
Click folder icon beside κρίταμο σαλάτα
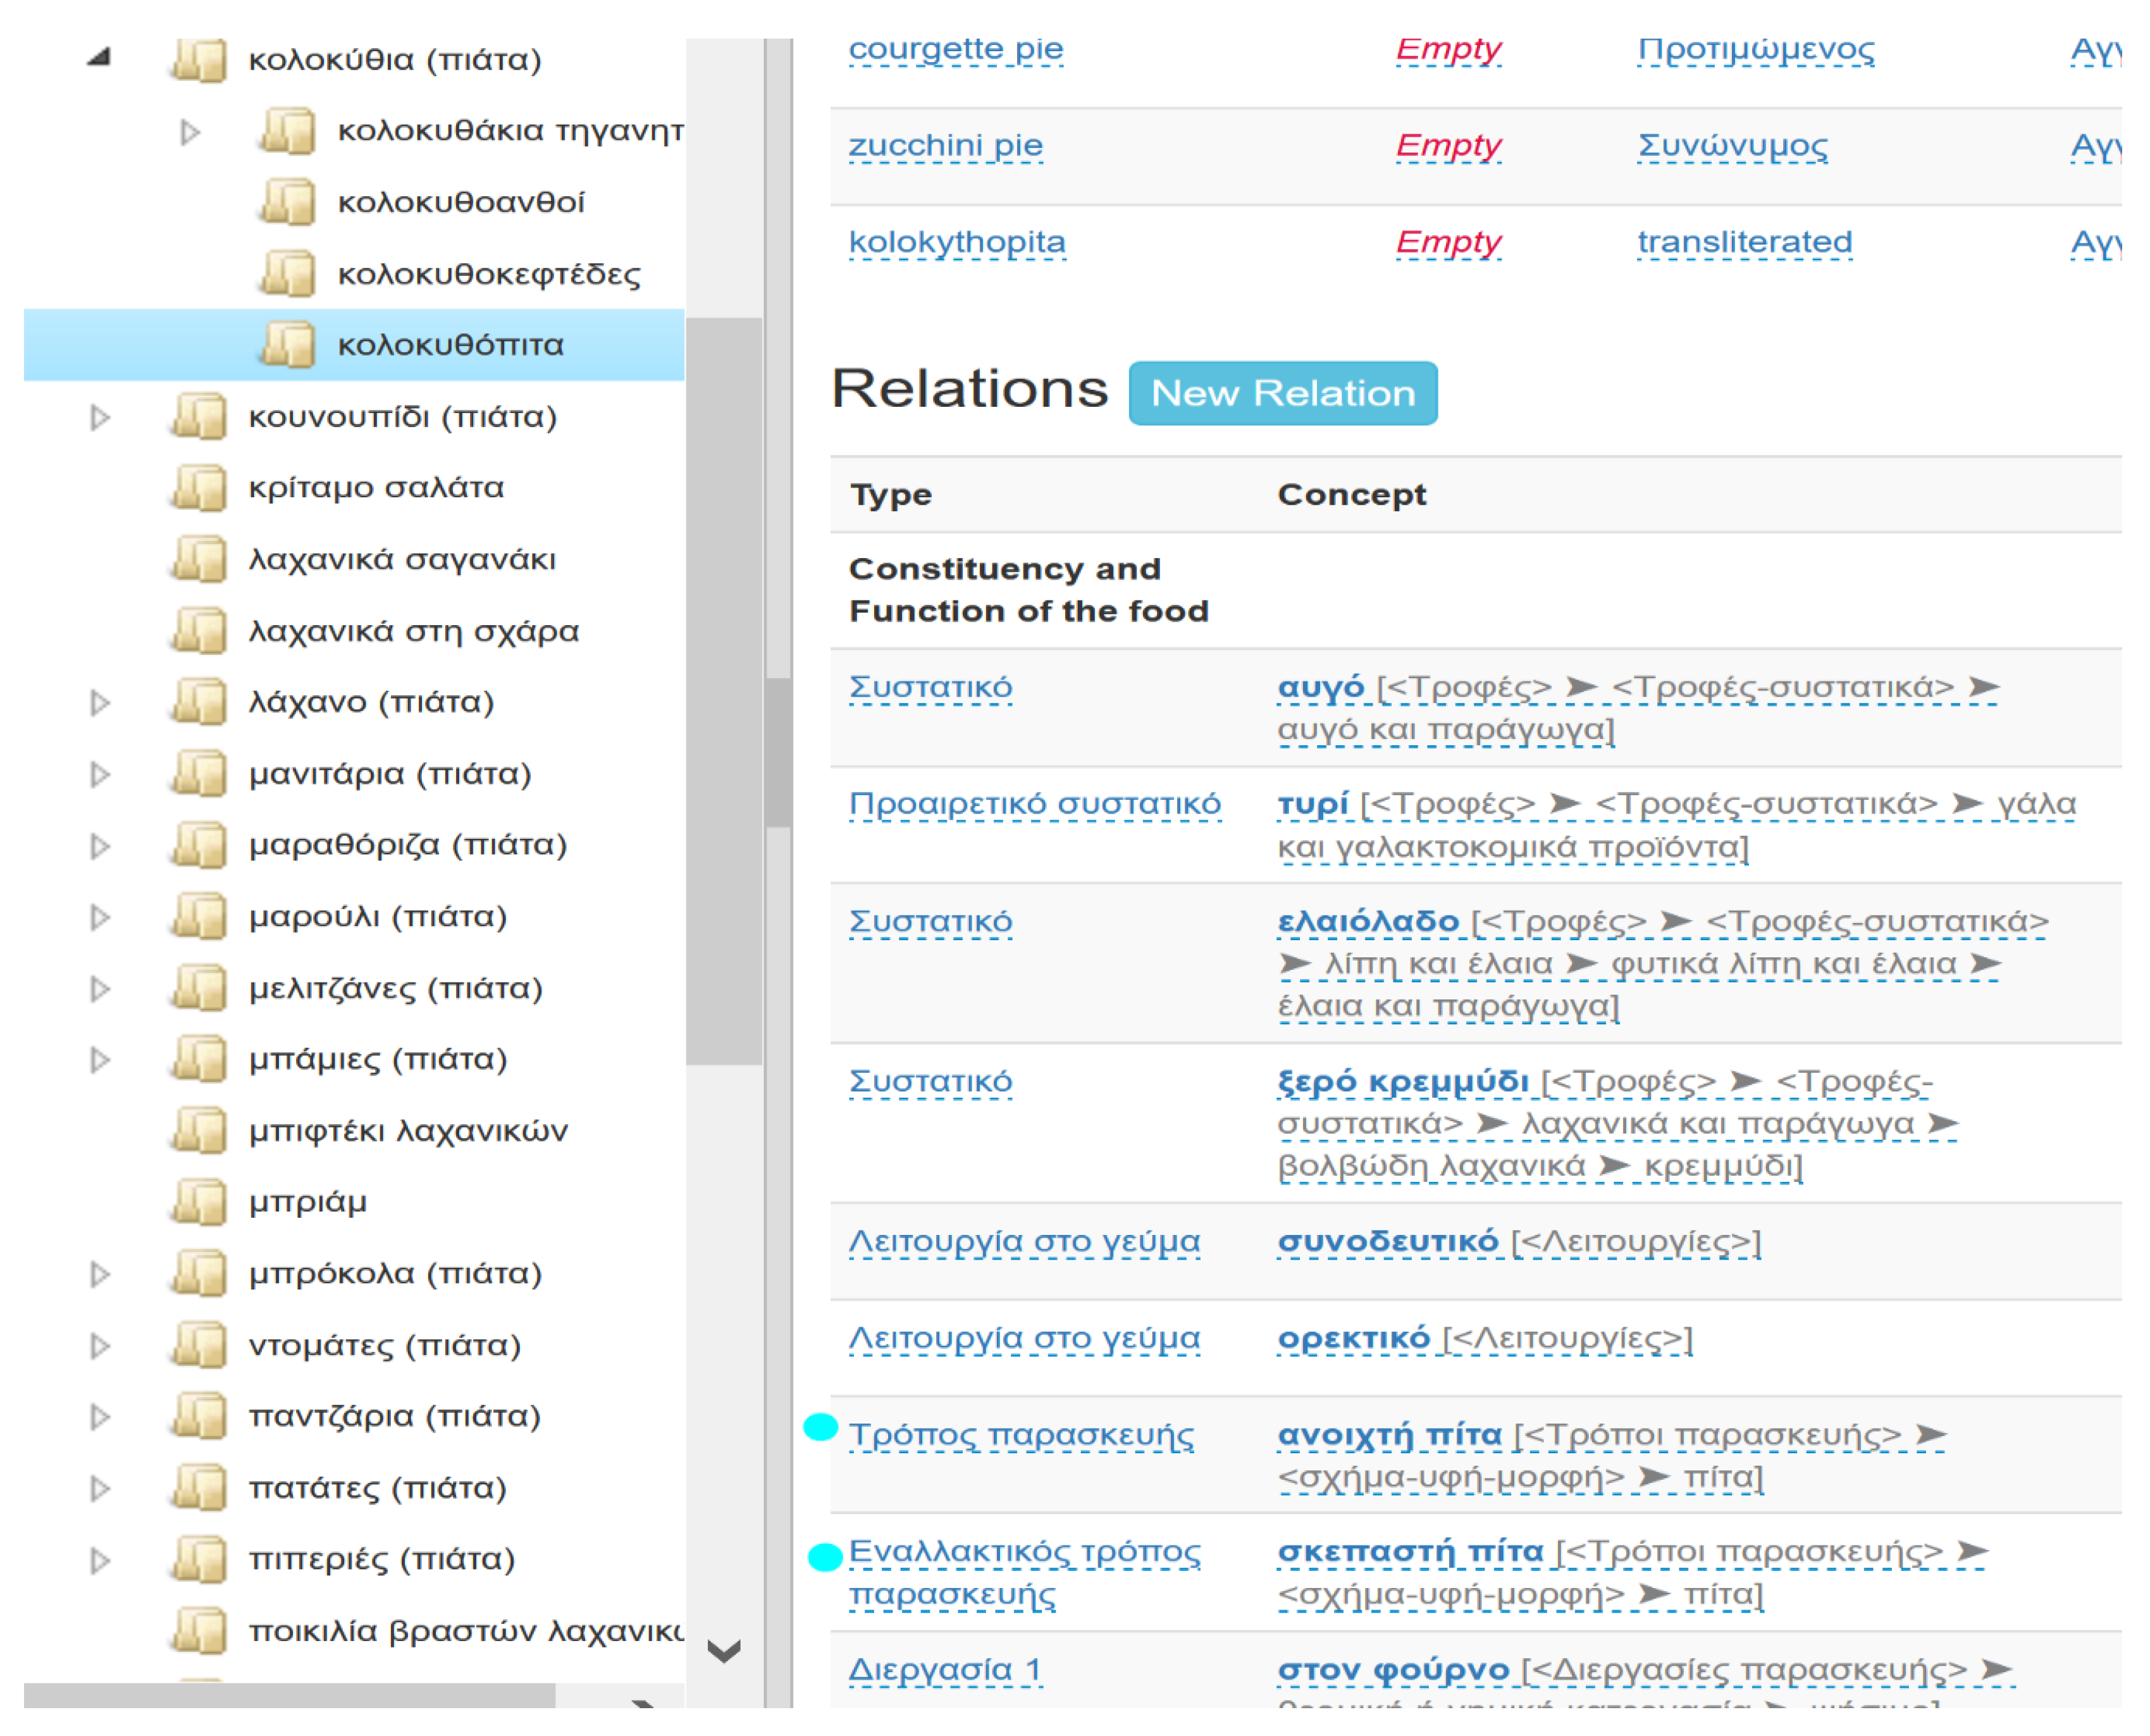tap(198, 488)
